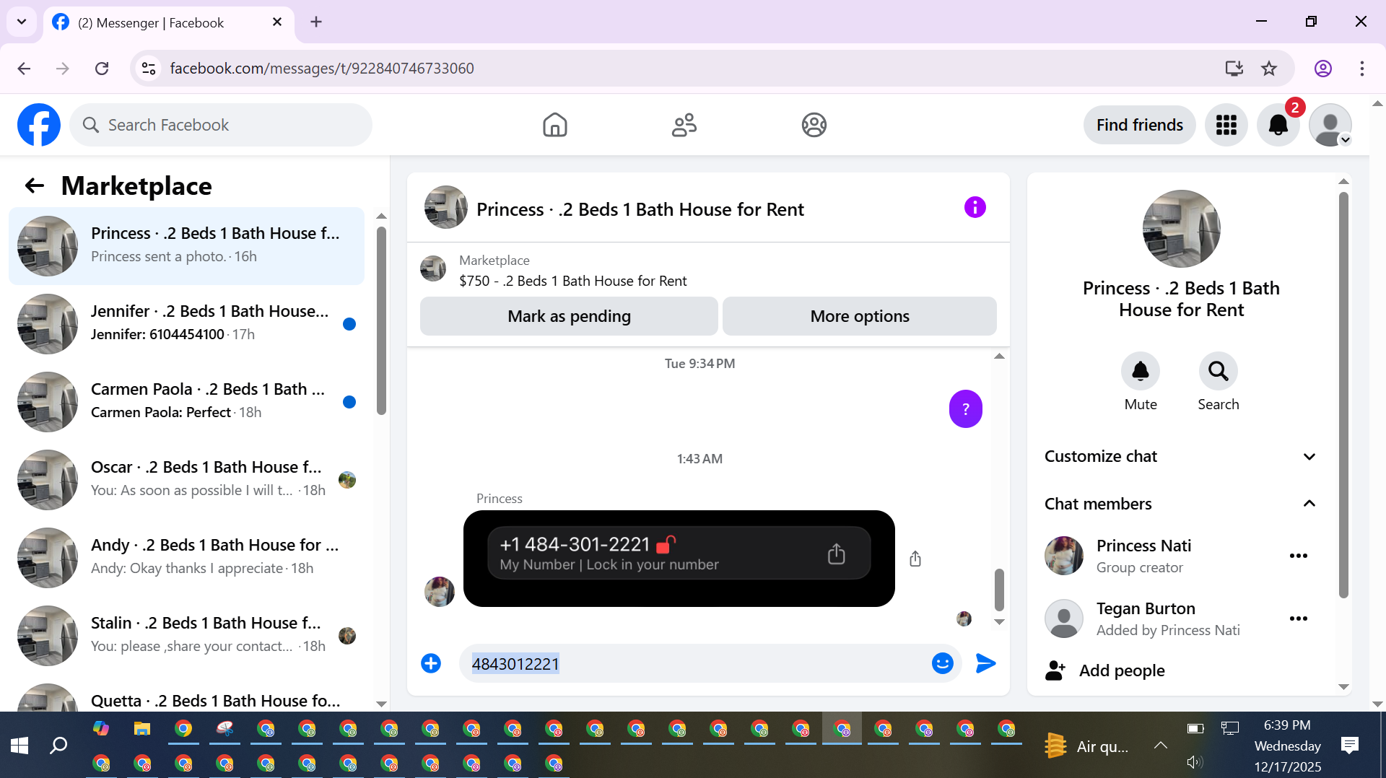Go back from Marketplace chat list
The image size is (1386, 778).
pyautogui.click(x=34, y=186)
